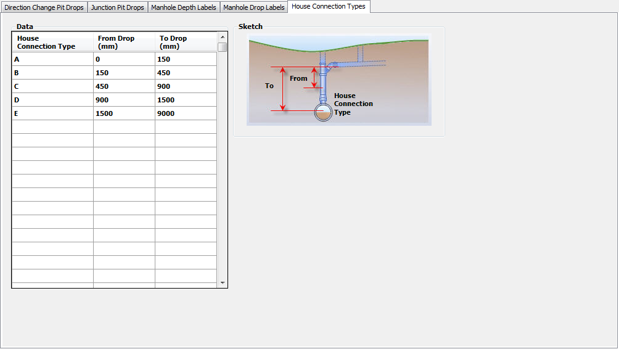Edit To Drop value 900 for type C
Image resolution: width=619 pixels, height=349 pixels.
tap(185, 86)
